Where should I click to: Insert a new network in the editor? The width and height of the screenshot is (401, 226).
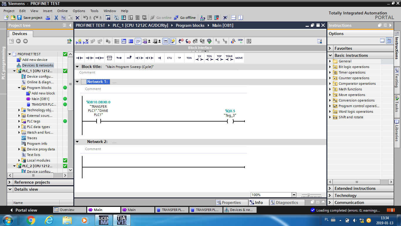79,41
